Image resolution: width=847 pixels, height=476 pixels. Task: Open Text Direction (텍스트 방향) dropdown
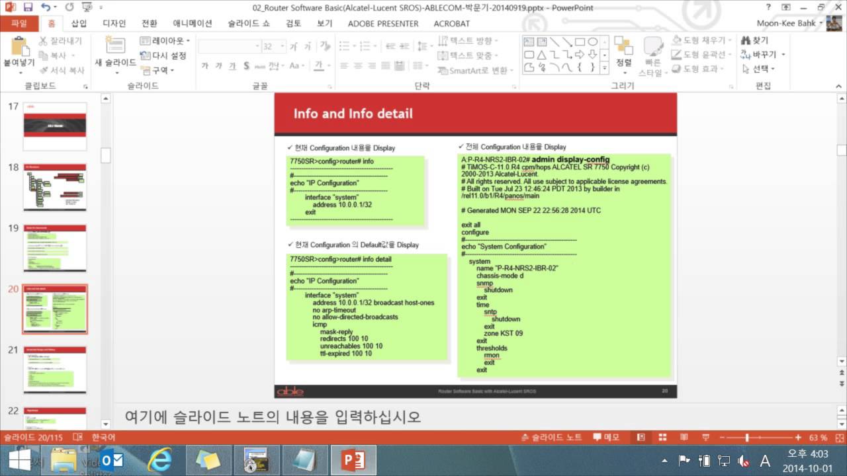469,41
